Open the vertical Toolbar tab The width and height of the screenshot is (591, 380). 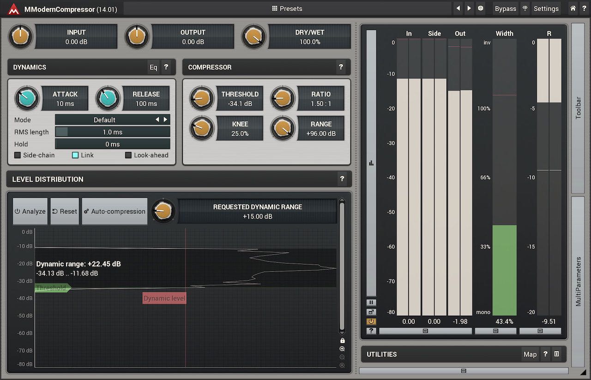[x=578, y=108]
